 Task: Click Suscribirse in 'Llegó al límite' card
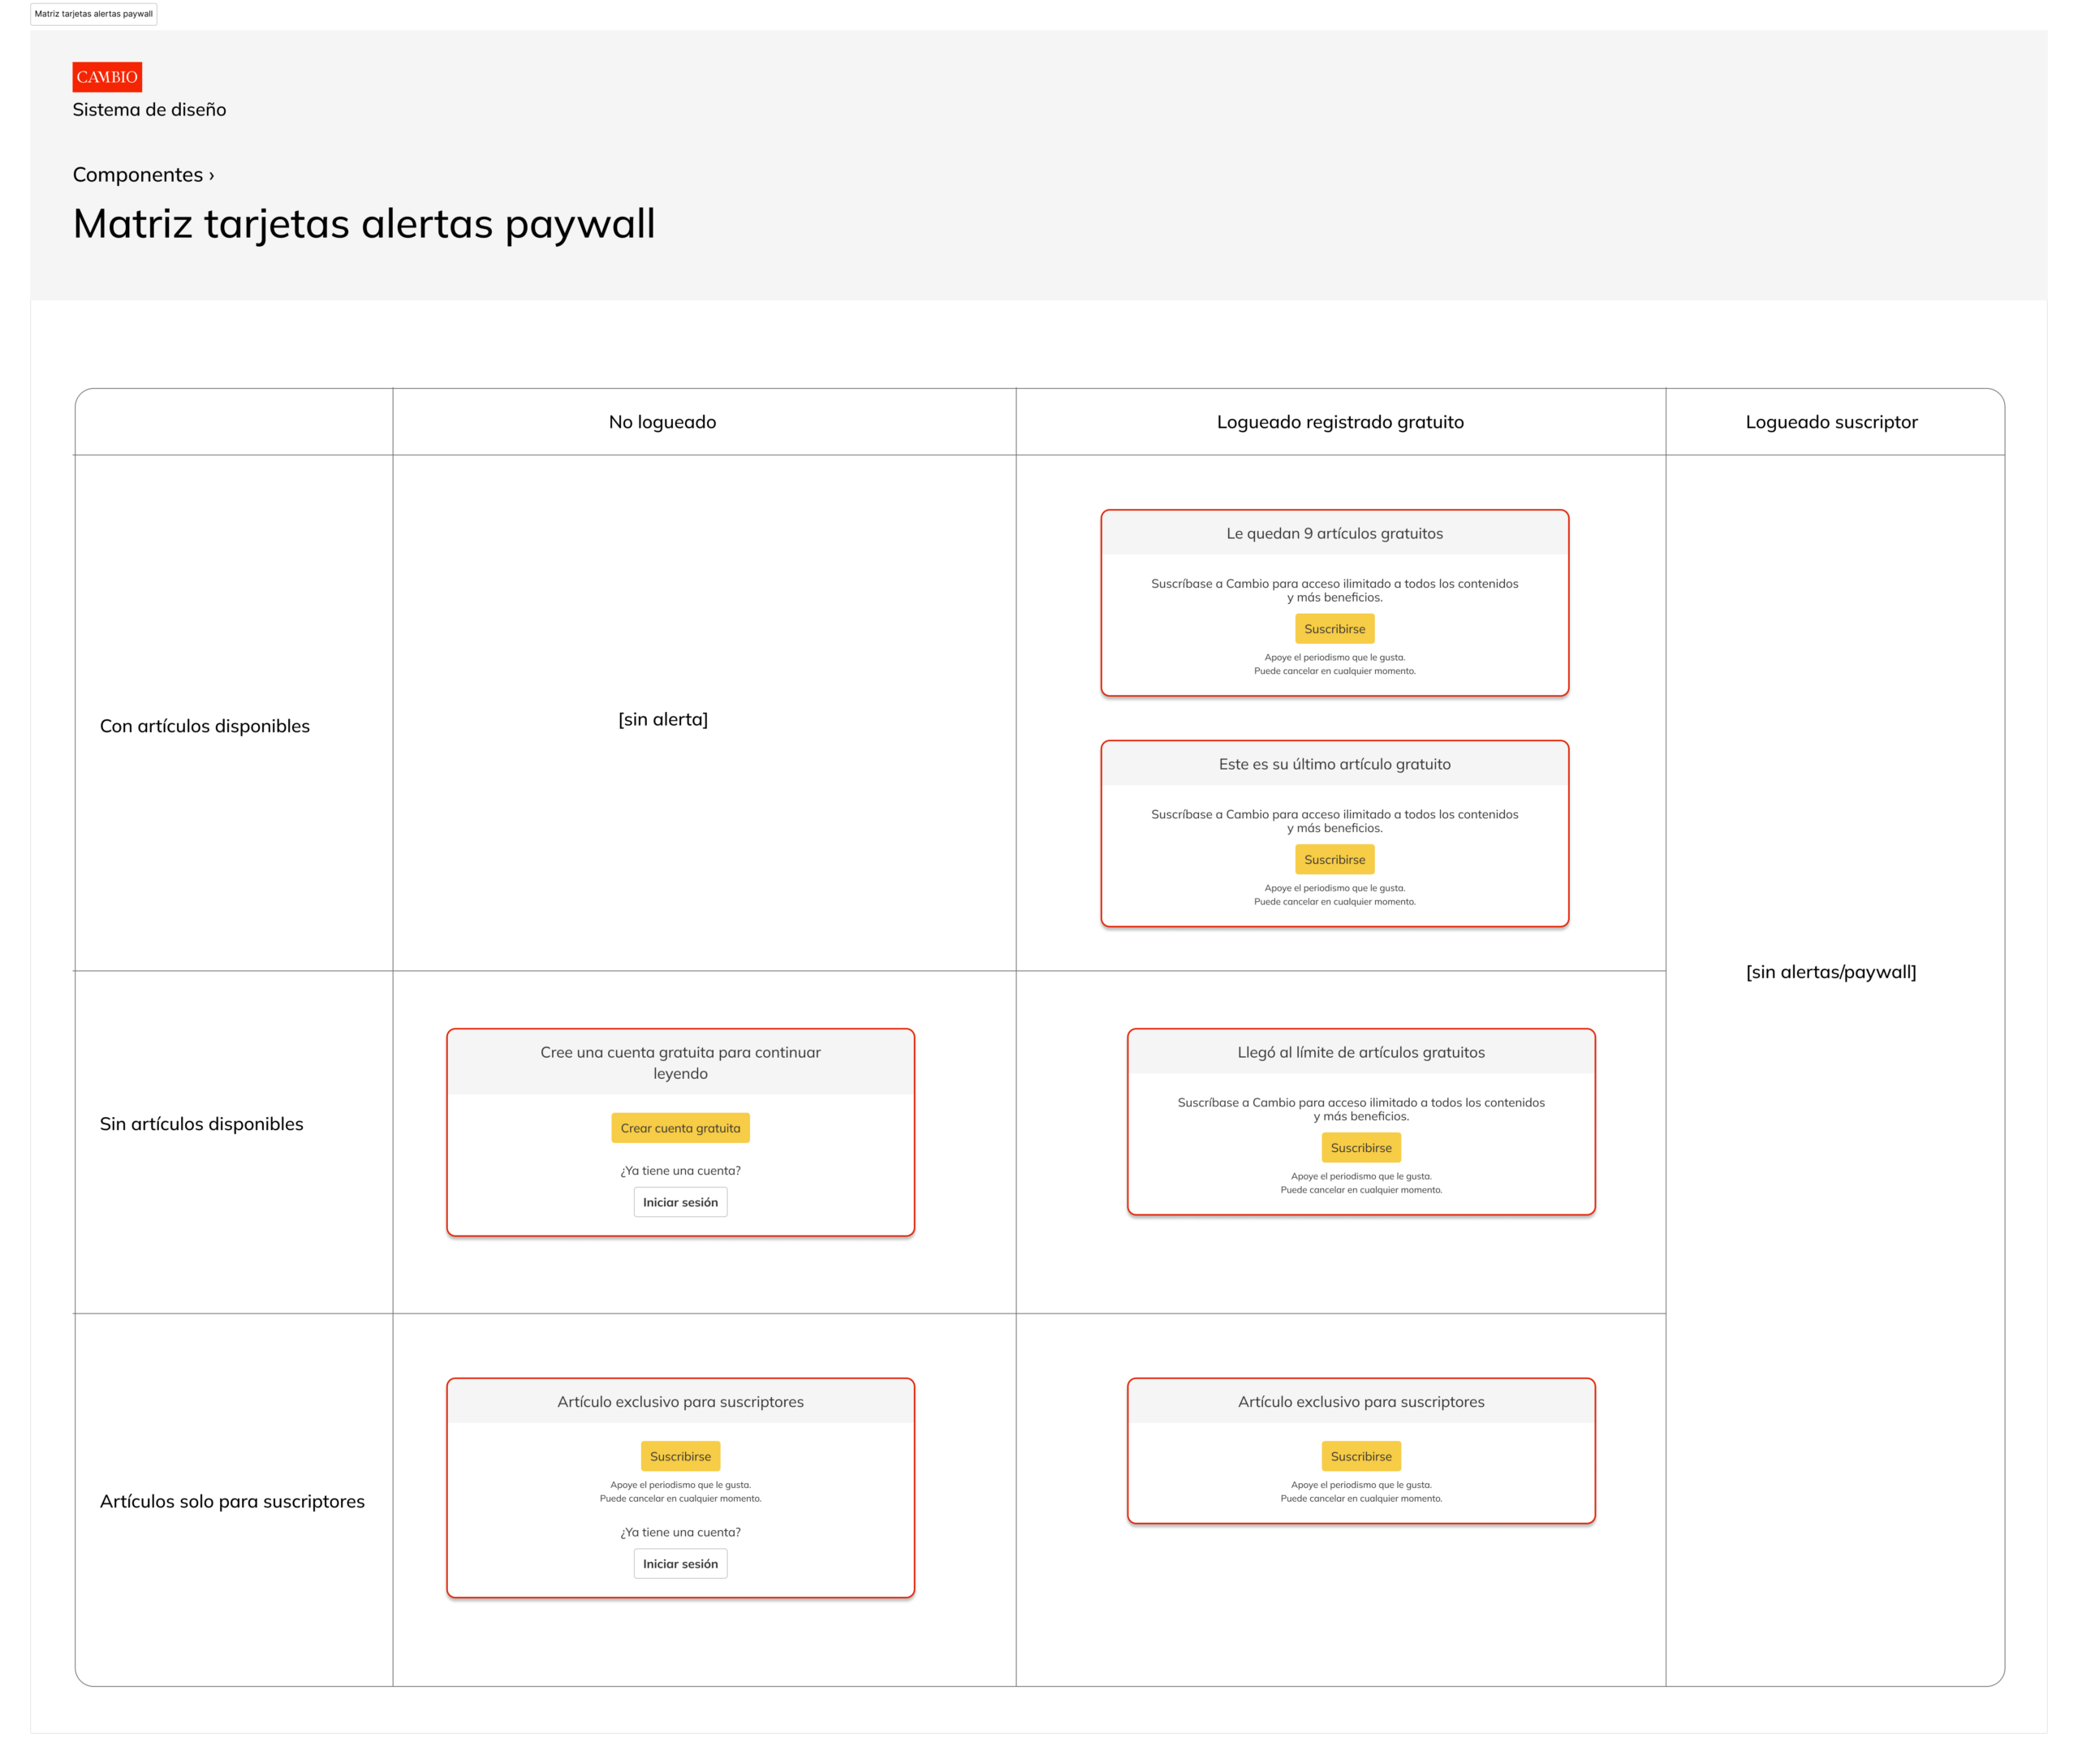(1360, 1148)
